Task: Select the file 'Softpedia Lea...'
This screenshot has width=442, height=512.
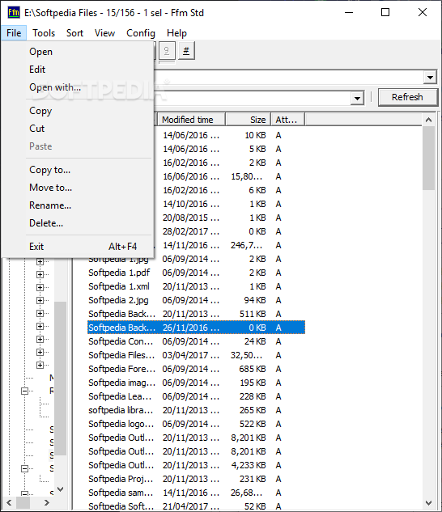Action: click(120, 396)
